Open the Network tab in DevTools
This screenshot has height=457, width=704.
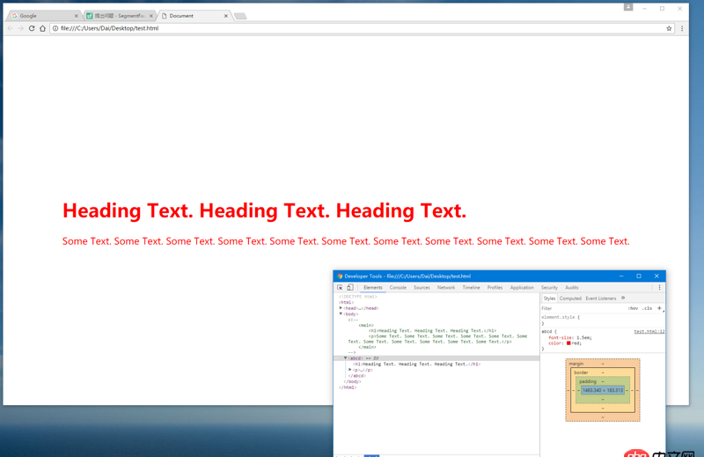[x=446, y=288]
